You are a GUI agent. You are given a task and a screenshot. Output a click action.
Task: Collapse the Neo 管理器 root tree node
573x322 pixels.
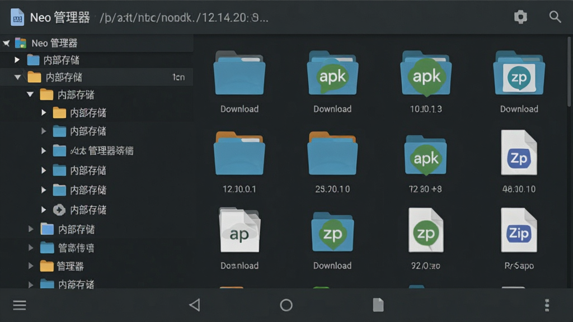6,43
